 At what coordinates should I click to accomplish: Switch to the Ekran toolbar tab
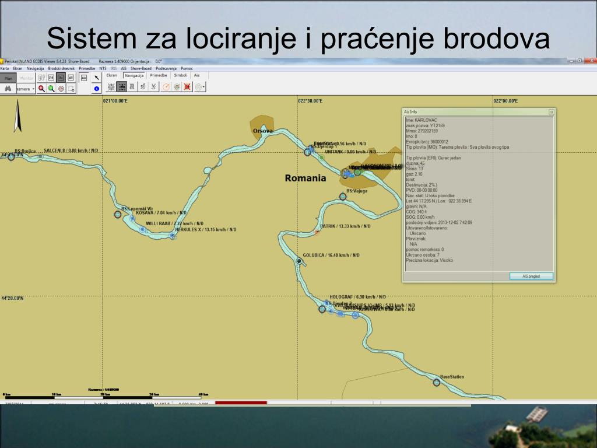[x=111, y=75]
